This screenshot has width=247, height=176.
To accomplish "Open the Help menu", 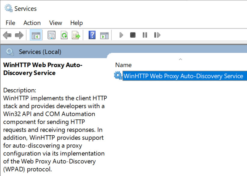I will pyautogui.click(x=76, y=23).
